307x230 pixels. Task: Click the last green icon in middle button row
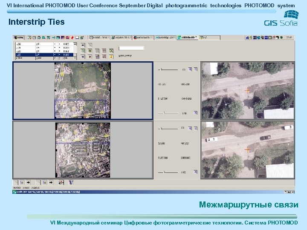click(111, 51)
